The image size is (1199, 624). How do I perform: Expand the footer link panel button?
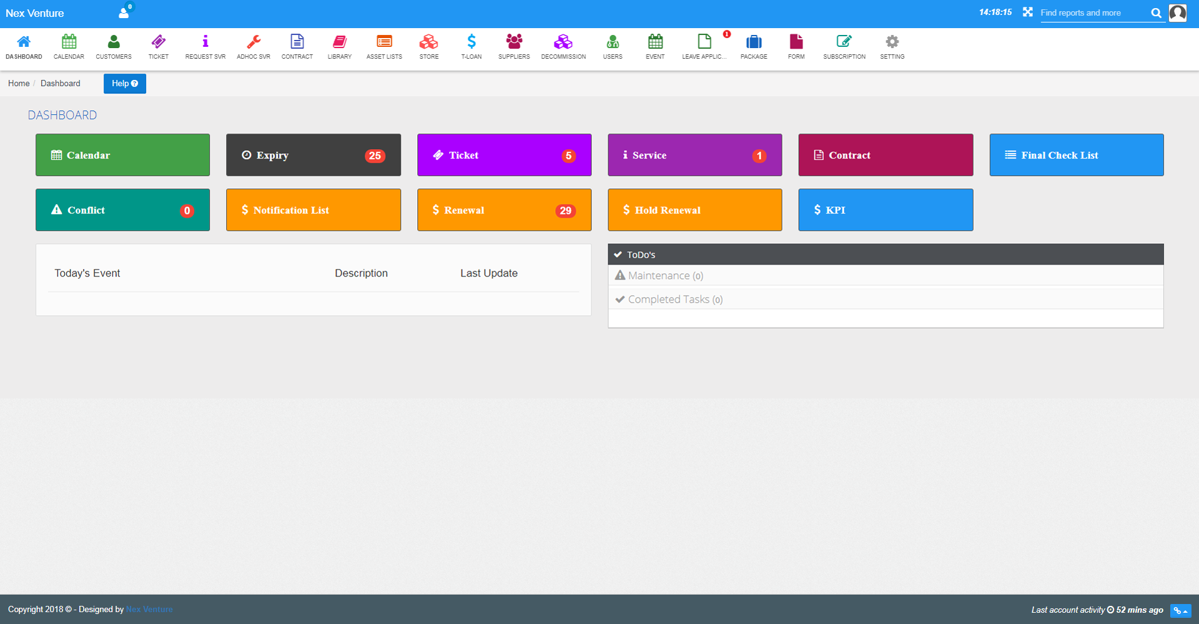[1180, 611]
